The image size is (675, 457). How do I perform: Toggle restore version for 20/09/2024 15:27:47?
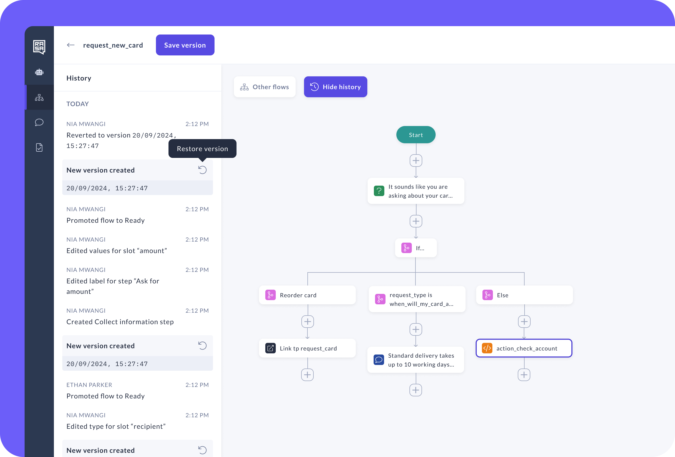click(203, 170)
